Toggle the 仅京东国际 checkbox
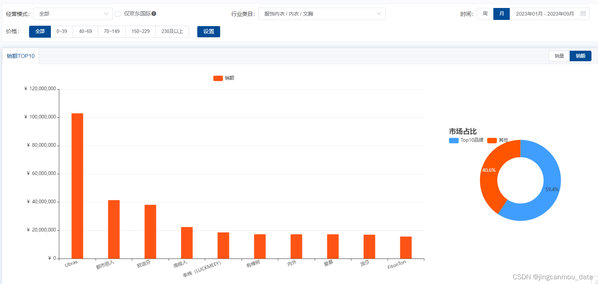Viewport: 598px width, 284px height. coord(118,14)
